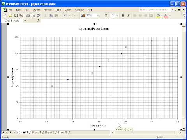The image size is (187, 140).
Task: Switch to the Sheet3 tab
Action: pyautogui.click(x=62, y=132)
